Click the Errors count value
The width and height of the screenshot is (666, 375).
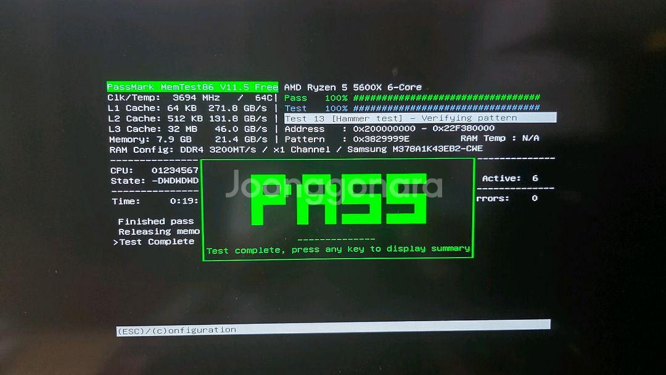[534, 199]
